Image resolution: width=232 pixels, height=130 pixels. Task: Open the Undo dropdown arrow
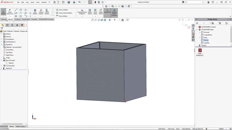coord(82,2)
